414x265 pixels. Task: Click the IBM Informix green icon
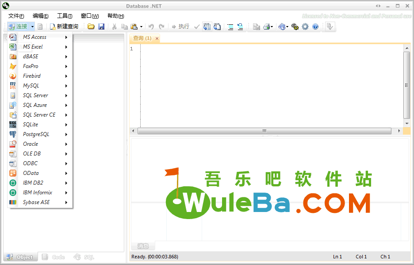pyautogui.click(x=13, y=193)
